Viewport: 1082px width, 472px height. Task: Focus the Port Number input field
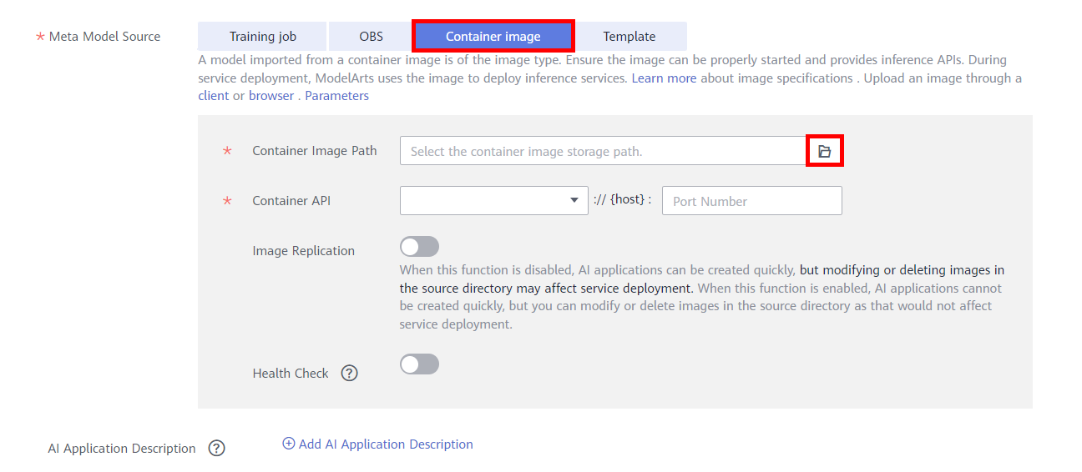[x=751, y=201]
